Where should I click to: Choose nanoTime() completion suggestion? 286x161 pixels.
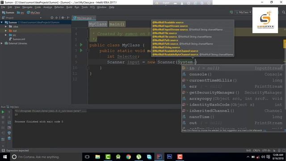click(232, 117)
